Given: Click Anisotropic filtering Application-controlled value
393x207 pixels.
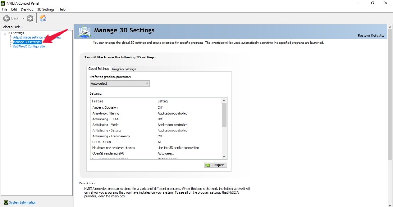Looking at the screenshot, I should pyautogui.click(x=173, y=113).
